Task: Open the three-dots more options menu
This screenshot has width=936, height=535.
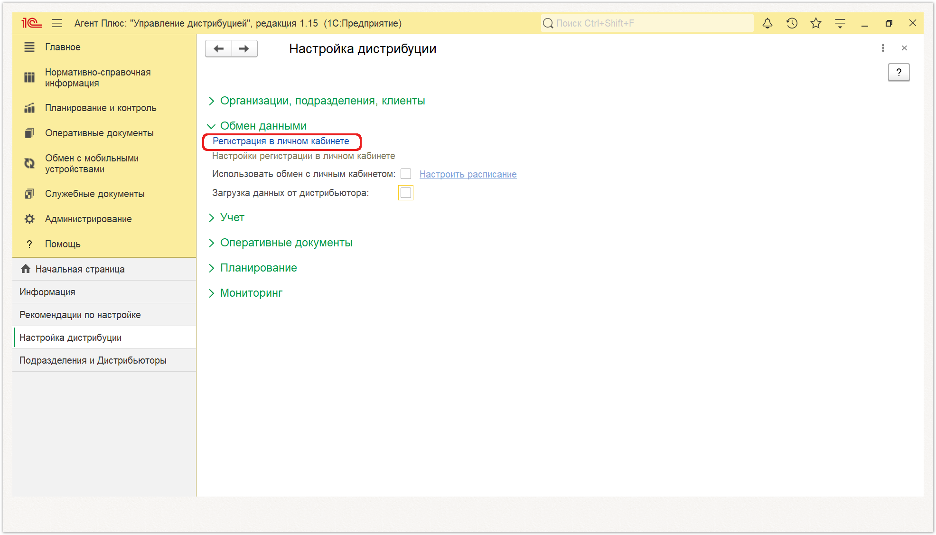Action: click(883, 48)
